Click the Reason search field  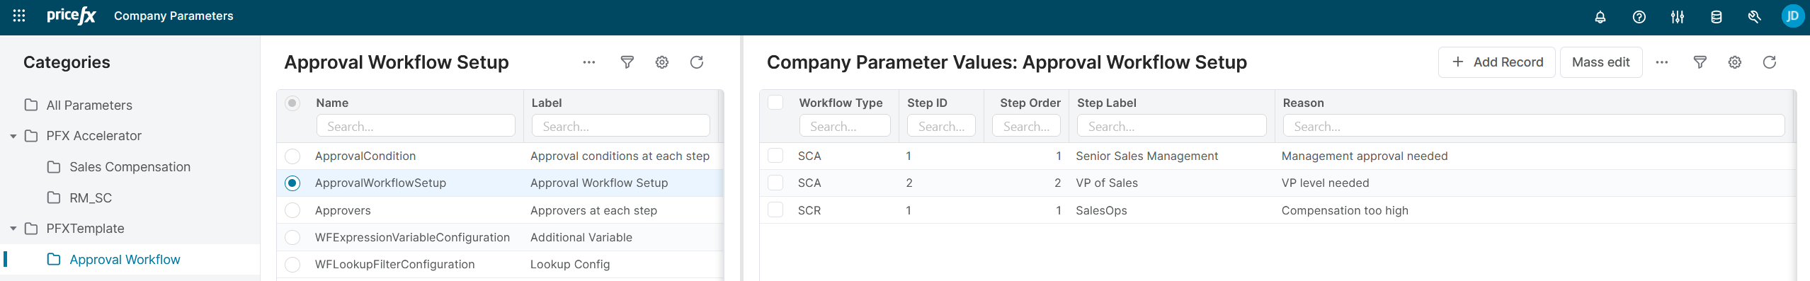point(1534,126)
